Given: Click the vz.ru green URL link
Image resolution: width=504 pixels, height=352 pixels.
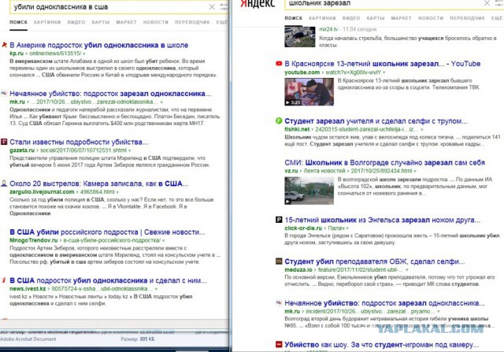Looking at the screenshot, I should [291, 171].
